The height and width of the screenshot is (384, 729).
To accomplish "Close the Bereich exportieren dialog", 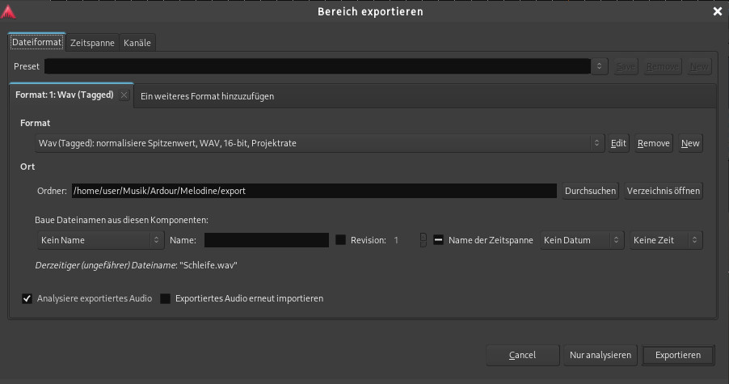I will point(717,11).
